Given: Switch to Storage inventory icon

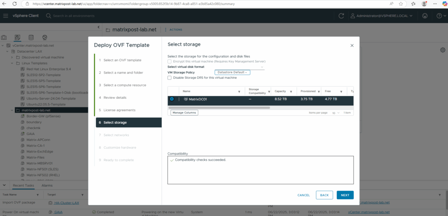Looking at the screenshot, I should coord(31,38).
